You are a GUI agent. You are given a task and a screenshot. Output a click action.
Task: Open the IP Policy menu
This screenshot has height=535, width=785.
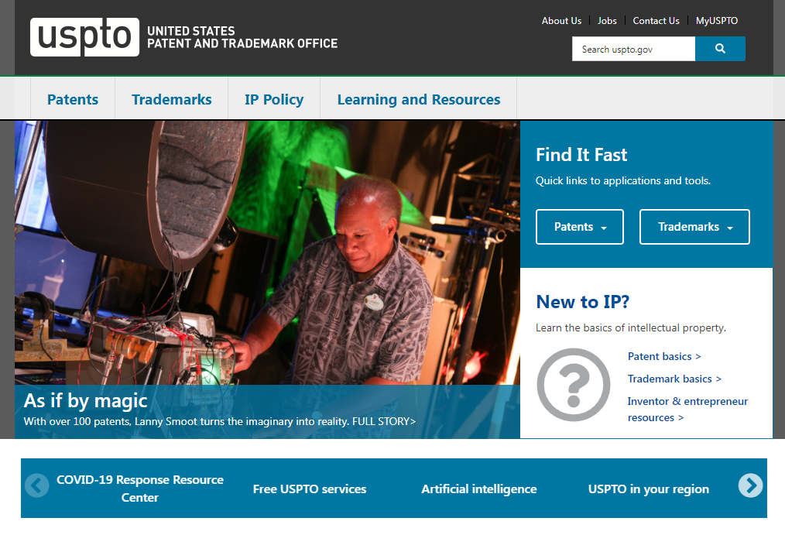coord(274,100)
